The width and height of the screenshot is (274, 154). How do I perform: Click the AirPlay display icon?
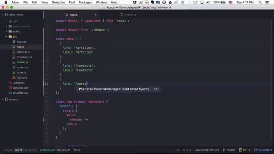pos(202,2)
